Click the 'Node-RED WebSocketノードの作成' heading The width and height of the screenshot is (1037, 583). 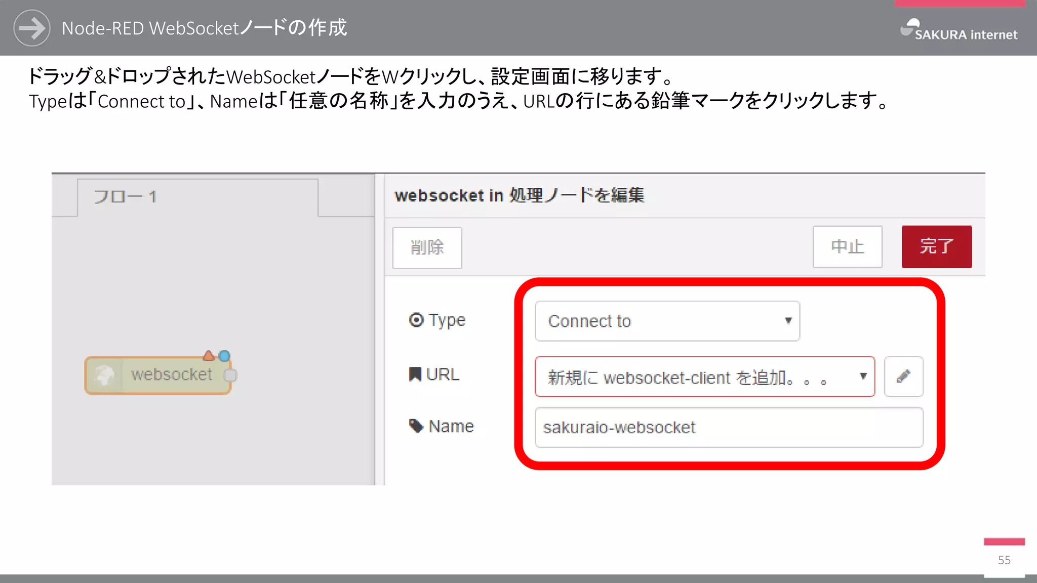tap(204, 28)
